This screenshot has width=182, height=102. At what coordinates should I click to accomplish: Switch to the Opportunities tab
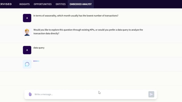click(x=43, y=4)
